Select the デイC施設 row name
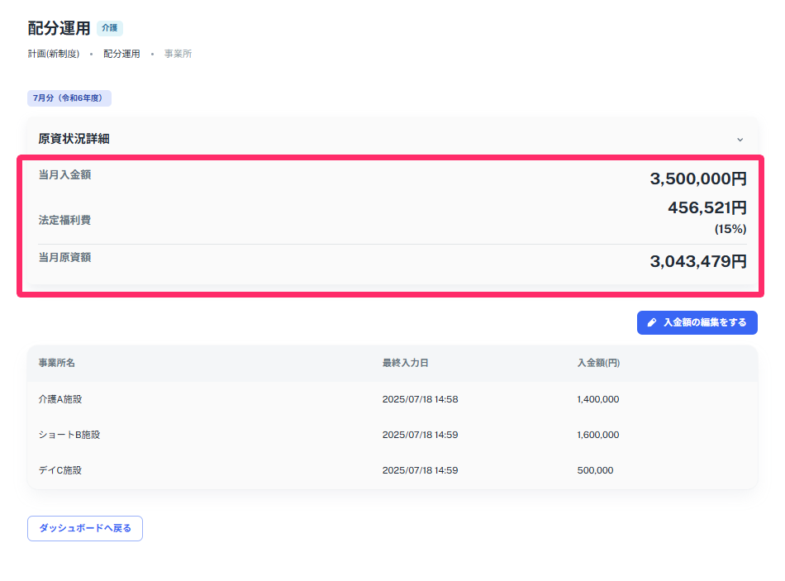The width and height of the screenshot is (785, 581). 60,470
